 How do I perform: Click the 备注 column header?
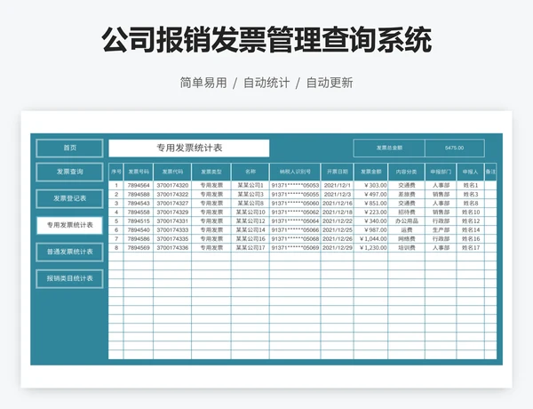click(490, 172)
